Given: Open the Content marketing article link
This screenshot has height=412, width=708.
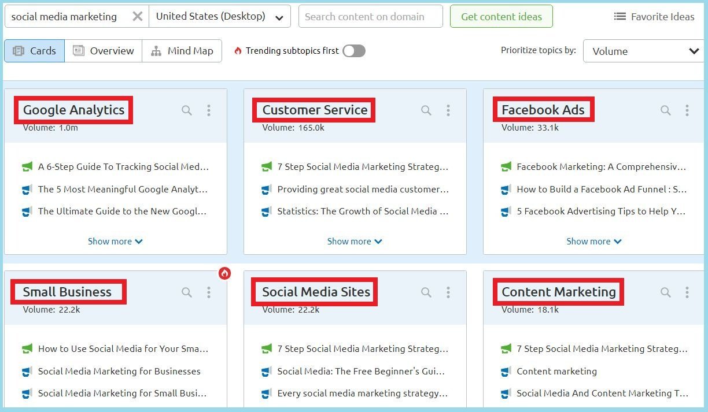Looking at the screenshot, I should tap(557, 371).
